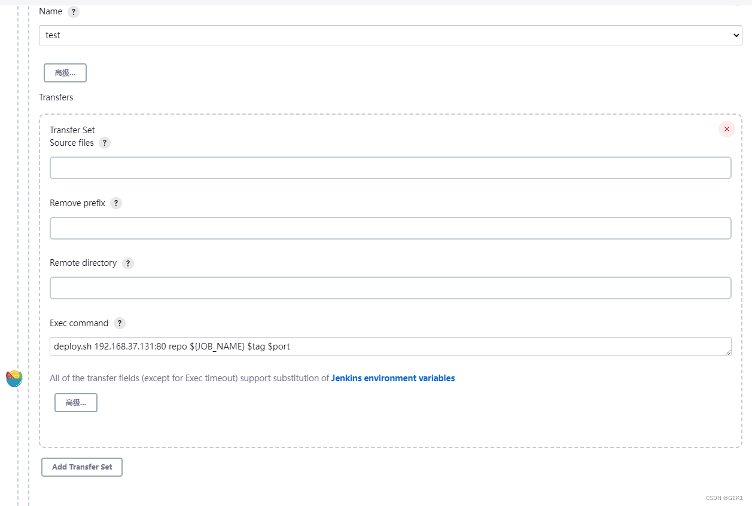
Task: Click the colorful drag handle icon on left
Action: [x=14, y=378]
